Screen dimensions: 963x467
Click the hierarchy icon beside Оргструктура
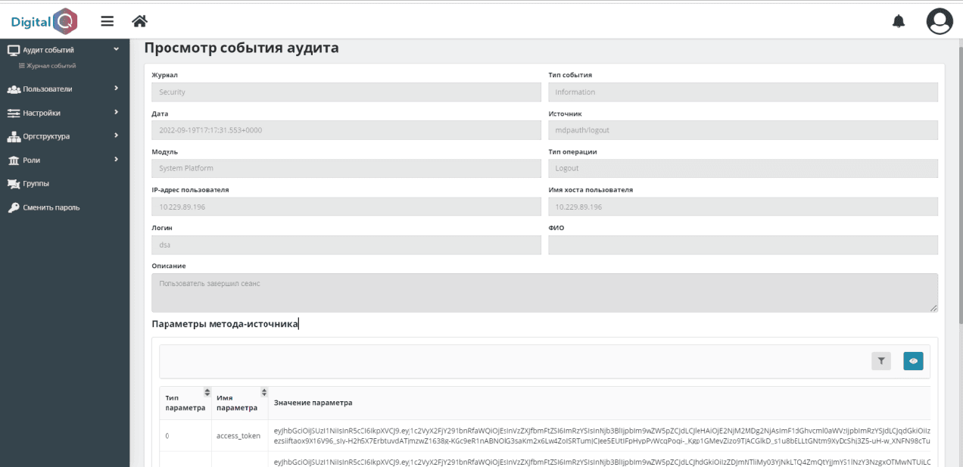(14, 136)
